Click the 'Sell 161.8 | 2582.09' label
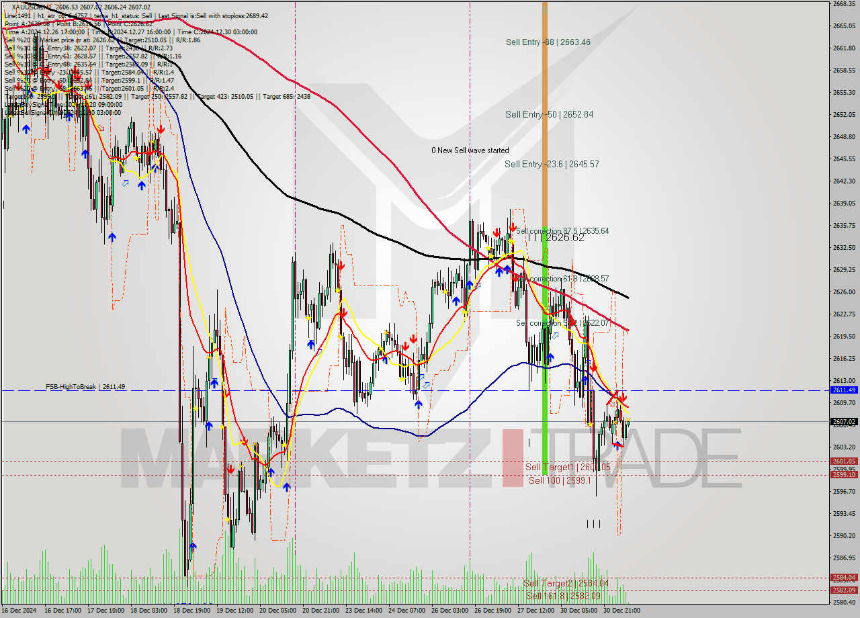The height and width of the screenshot is (618, 860). coord(563,596)
